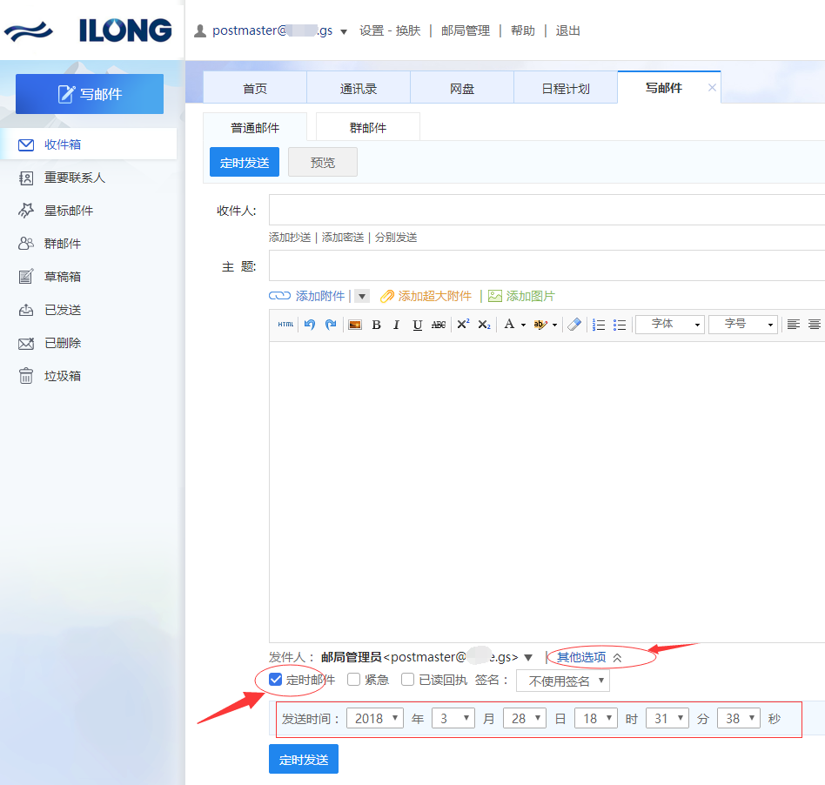The image size is (825, 785).
Task: Click the redo arrow in editor toolbar
Action: pyautogui.click(x=331, y=325)
